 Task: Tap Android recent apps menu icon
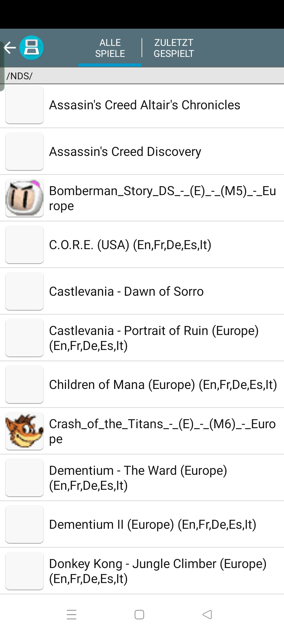click(x=72, y=615)
